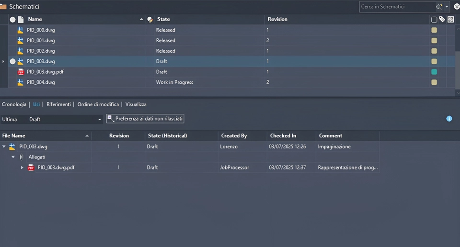This screenshot has height=247, width=460.
Task: Select the PID_001.dwg file name
Action: [x=41, y=40]
